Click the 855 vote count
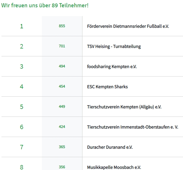Screen dimensions: 183x170 click(x=62, y=26)
